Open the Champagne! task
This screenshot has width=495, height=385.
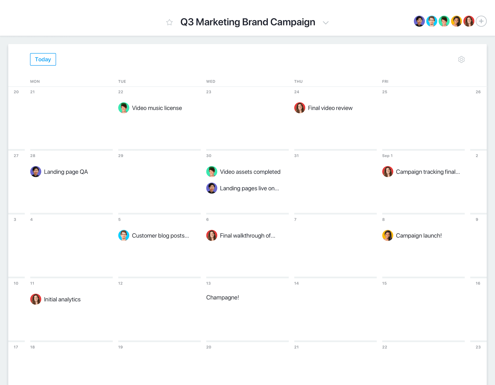pyautogui.click(x=222, y=298)
